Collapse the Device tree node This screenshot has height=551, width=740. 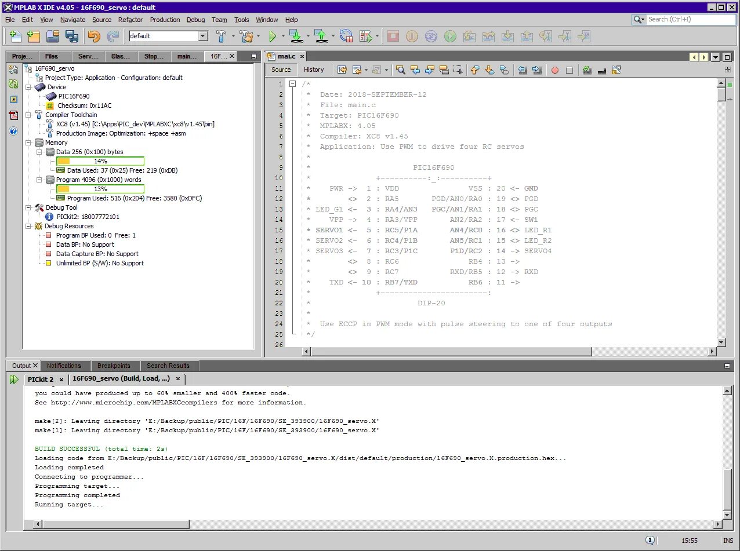pyautogui.click(x=28, y=87)
